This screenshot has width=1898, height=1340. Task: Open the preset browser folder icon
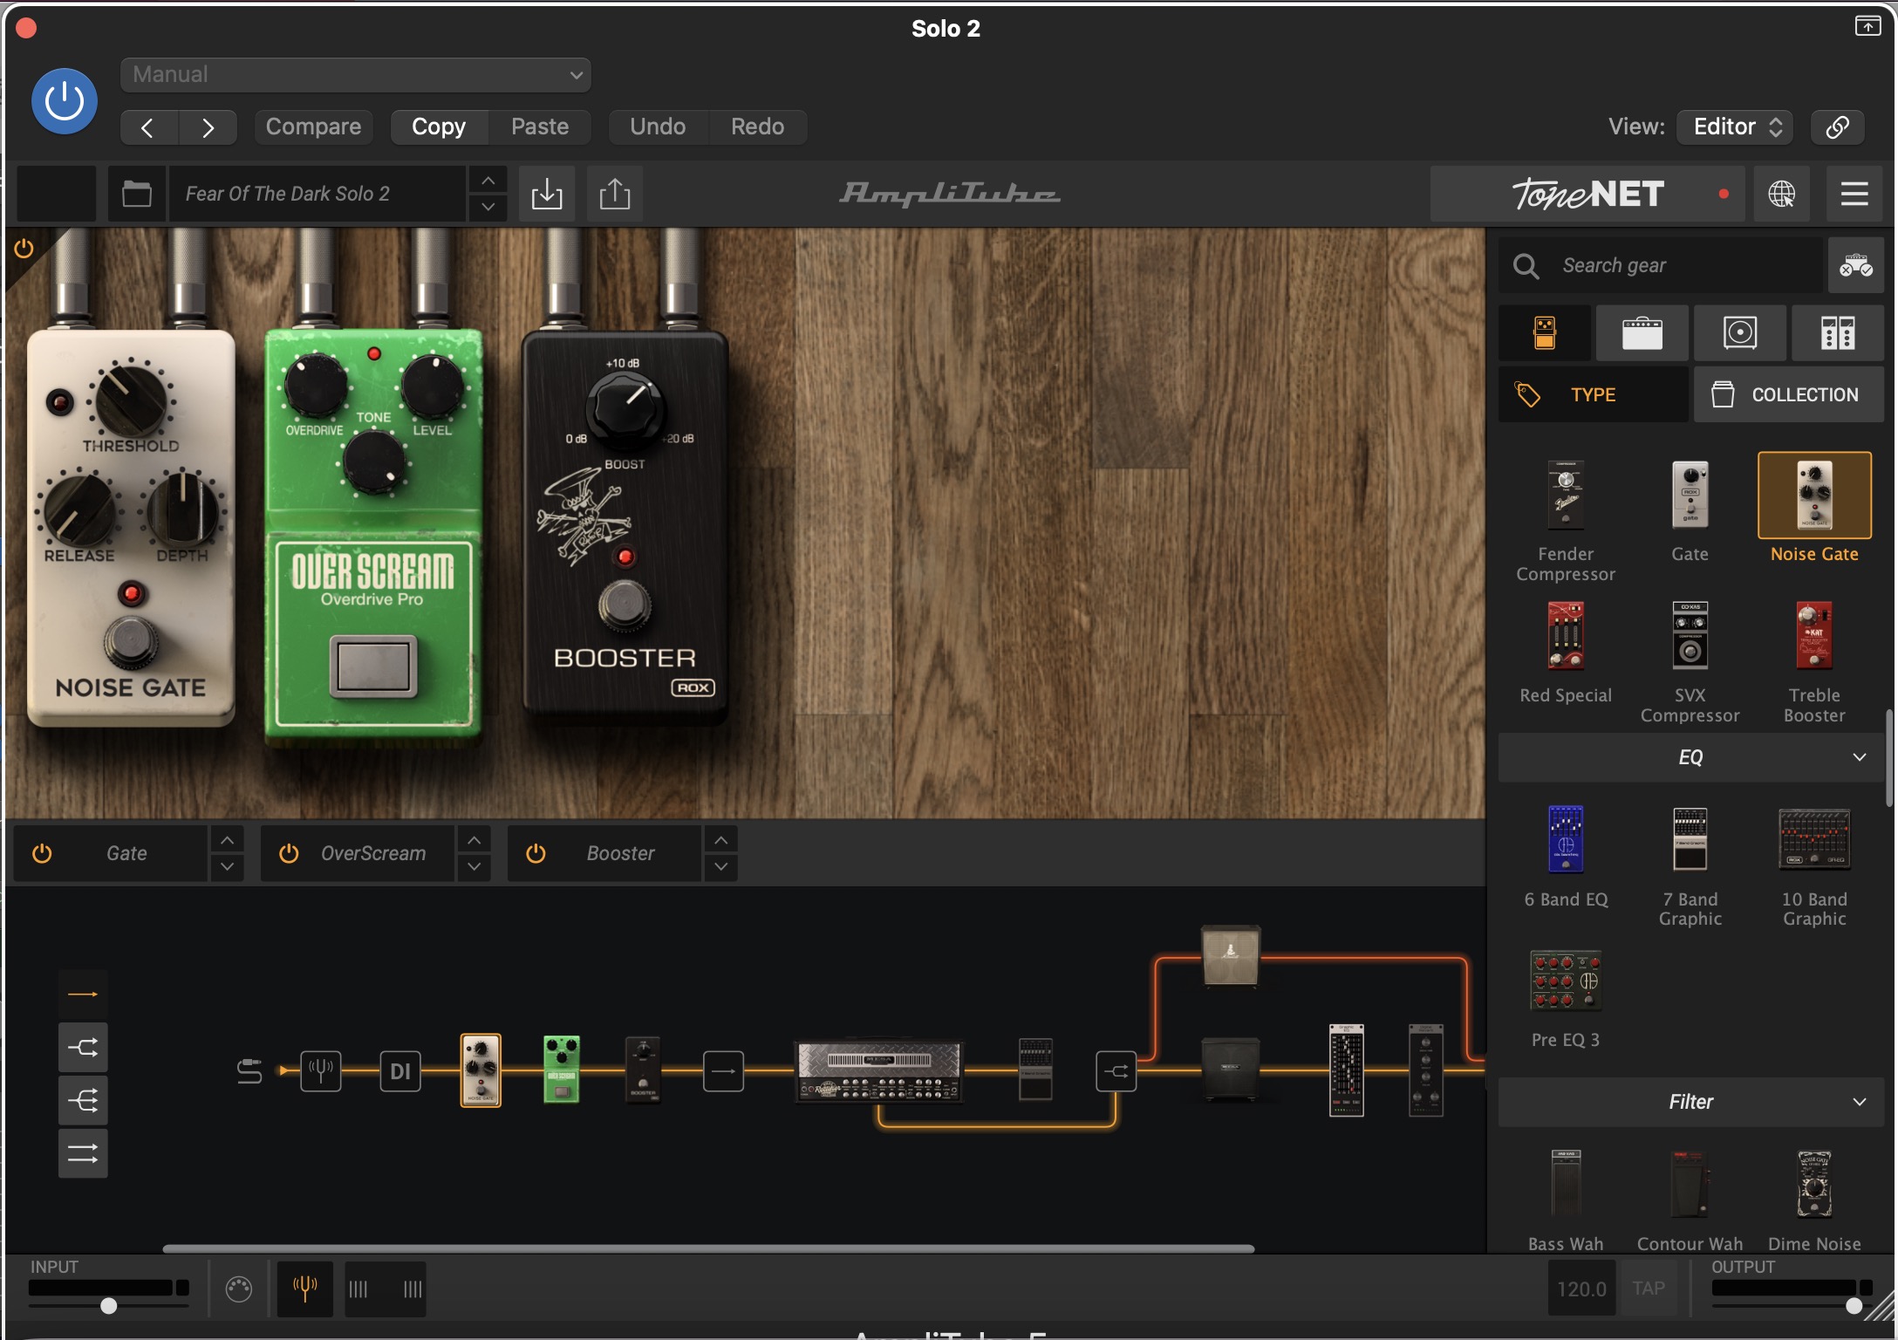pos(137,194)
